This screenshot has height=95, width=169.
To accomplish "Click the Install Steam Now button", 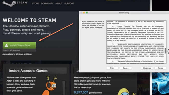I will [19, 45].
